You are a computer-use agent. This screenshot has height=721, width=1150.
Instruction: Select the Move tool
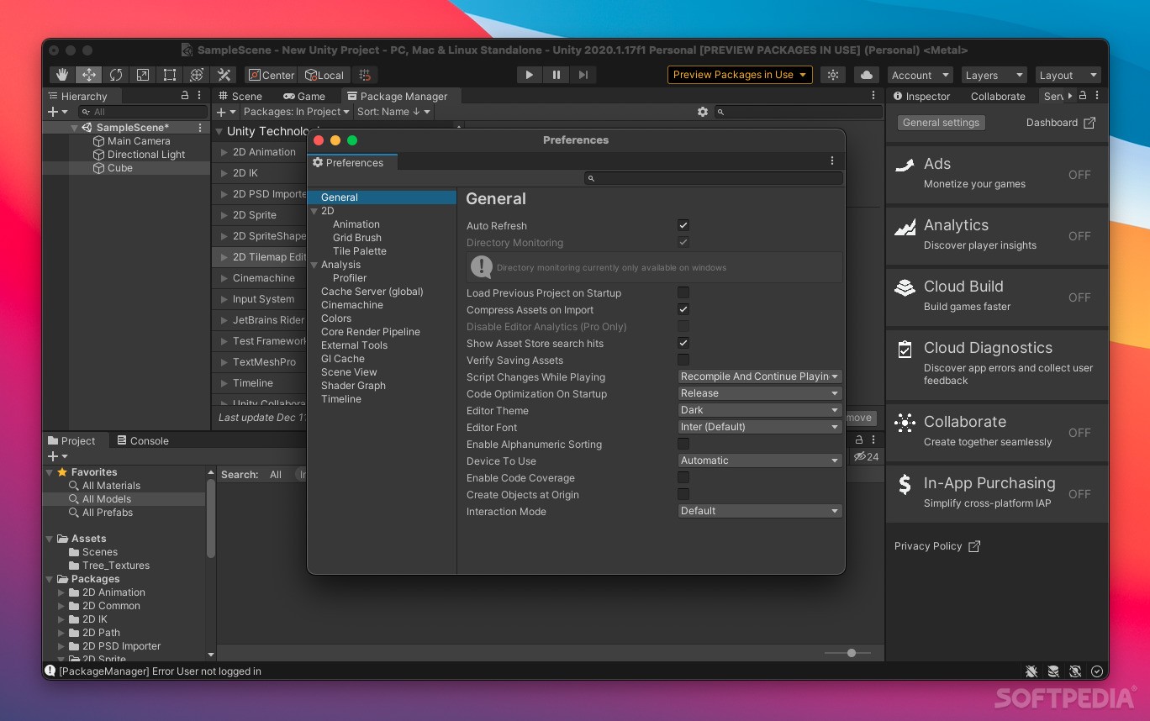click(x=88, y=75)
